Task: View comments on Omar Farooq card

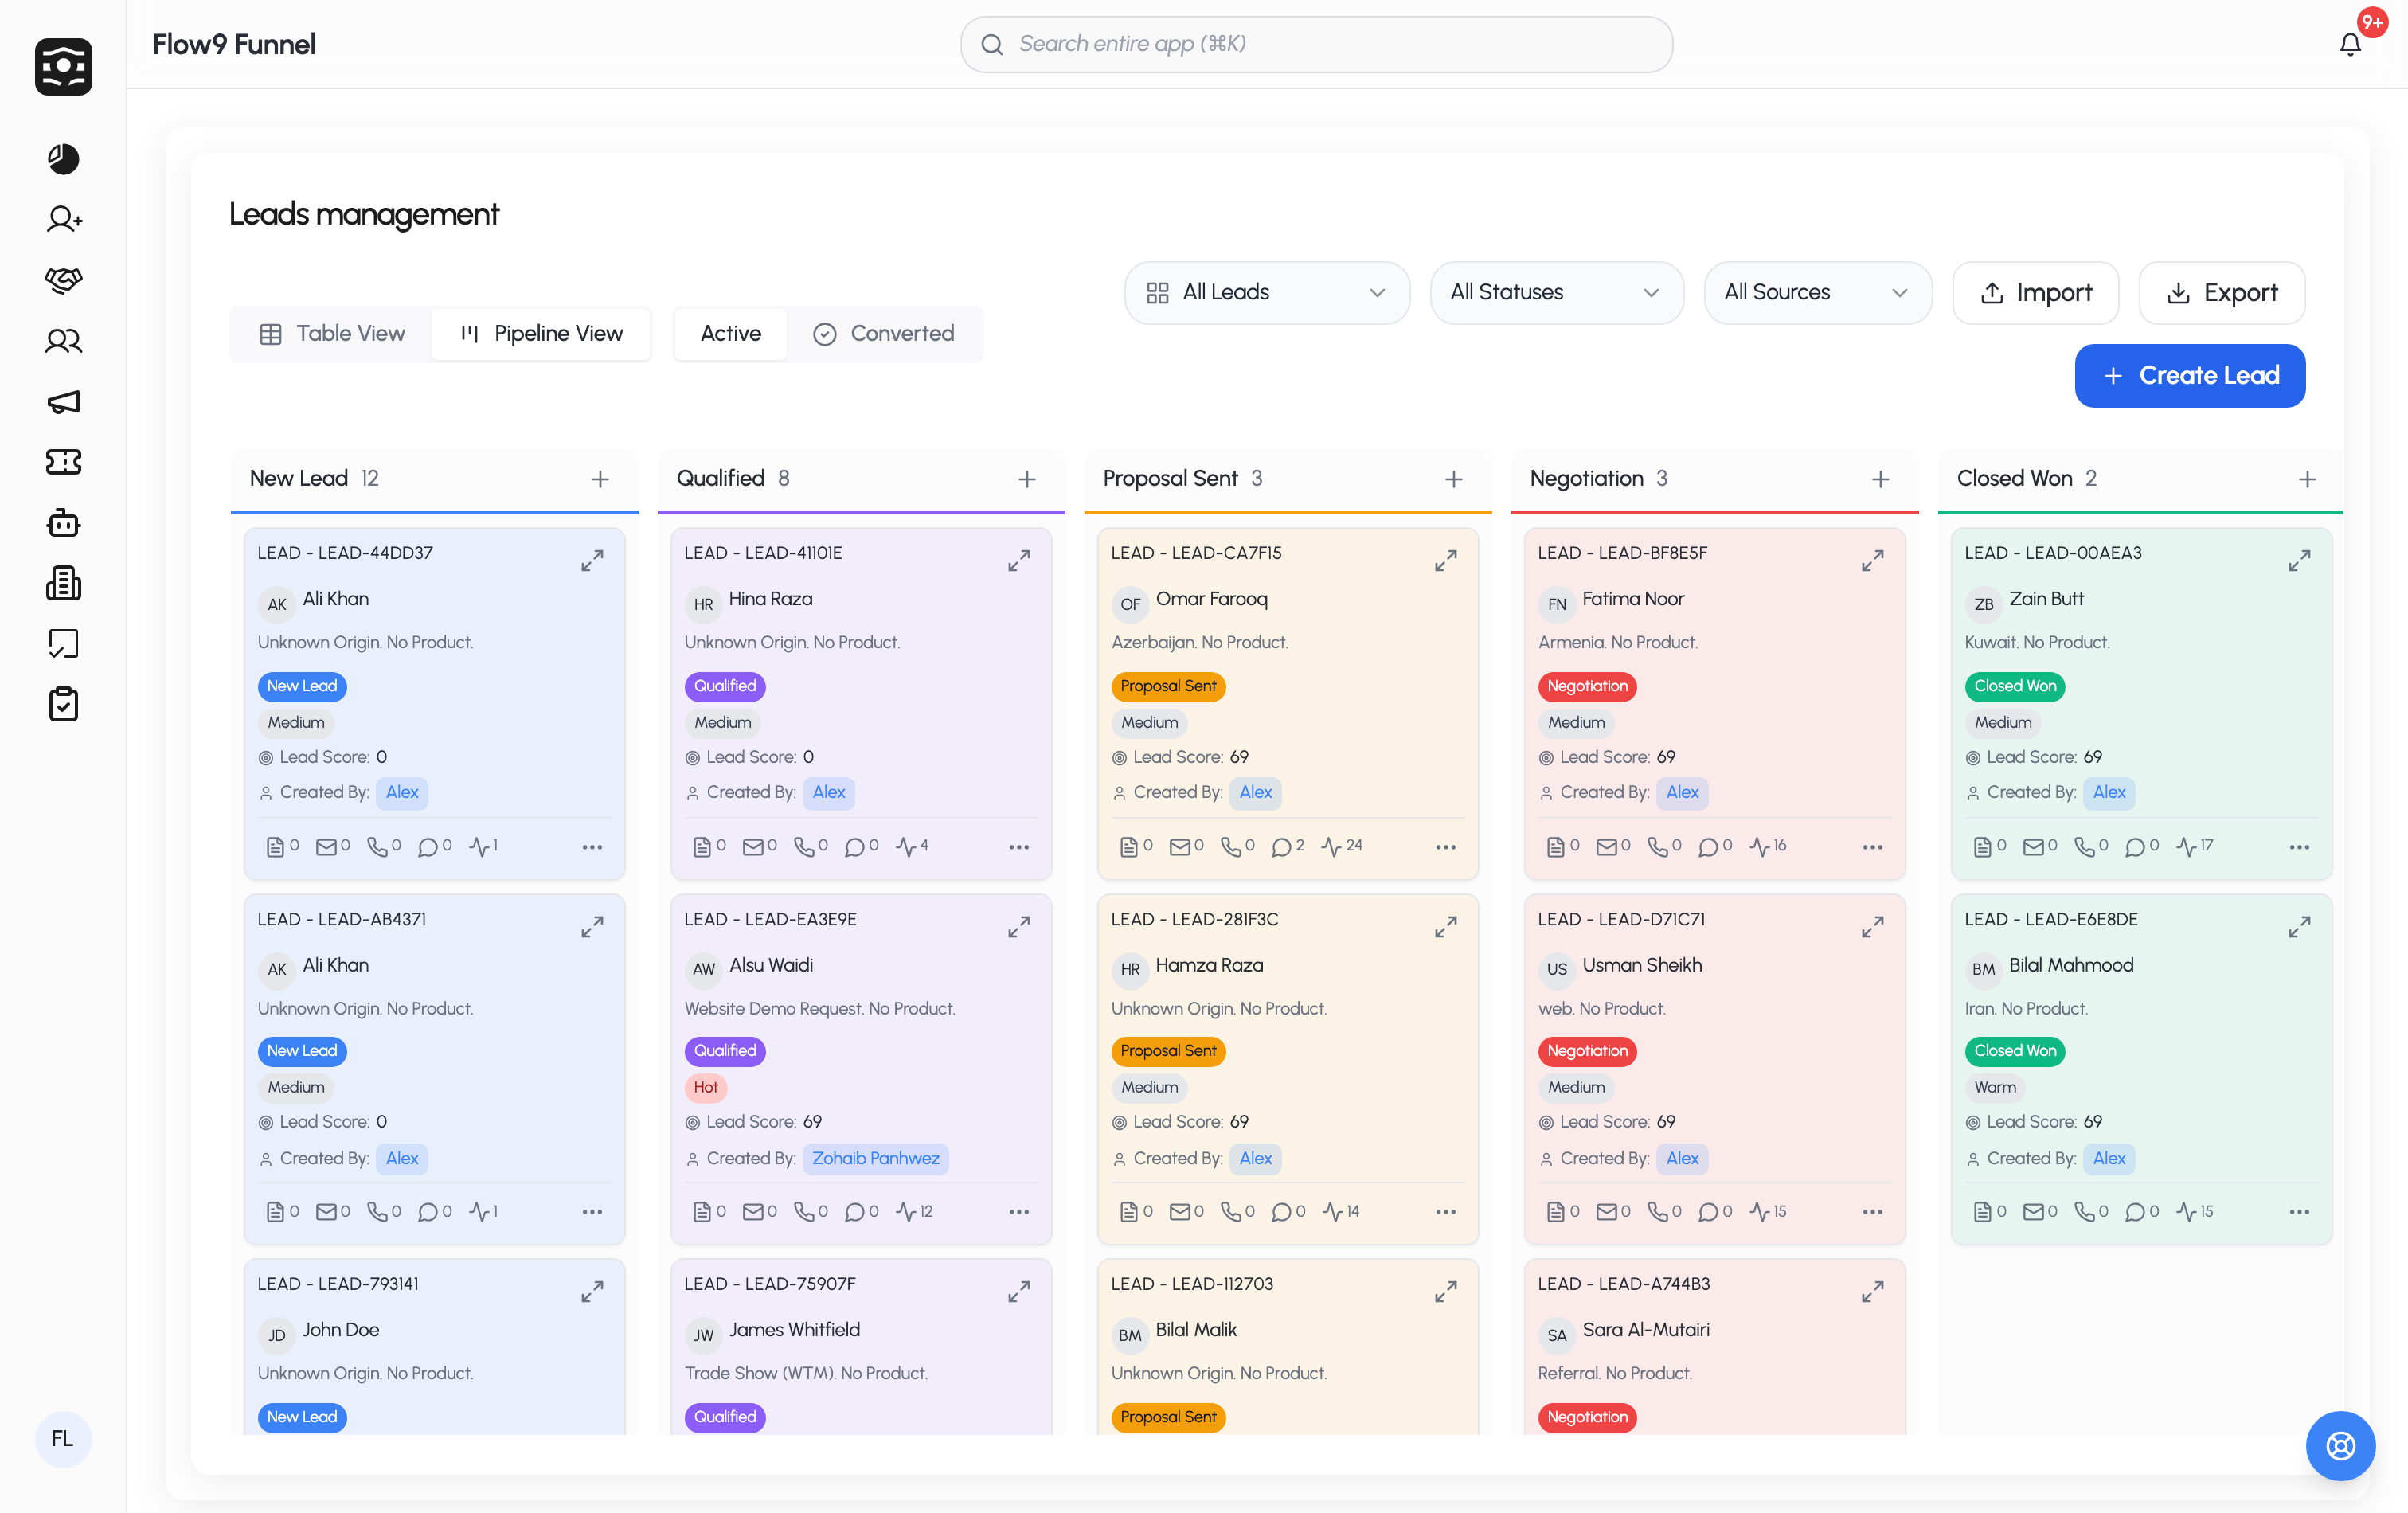Action: click(x=1288, y=846)
